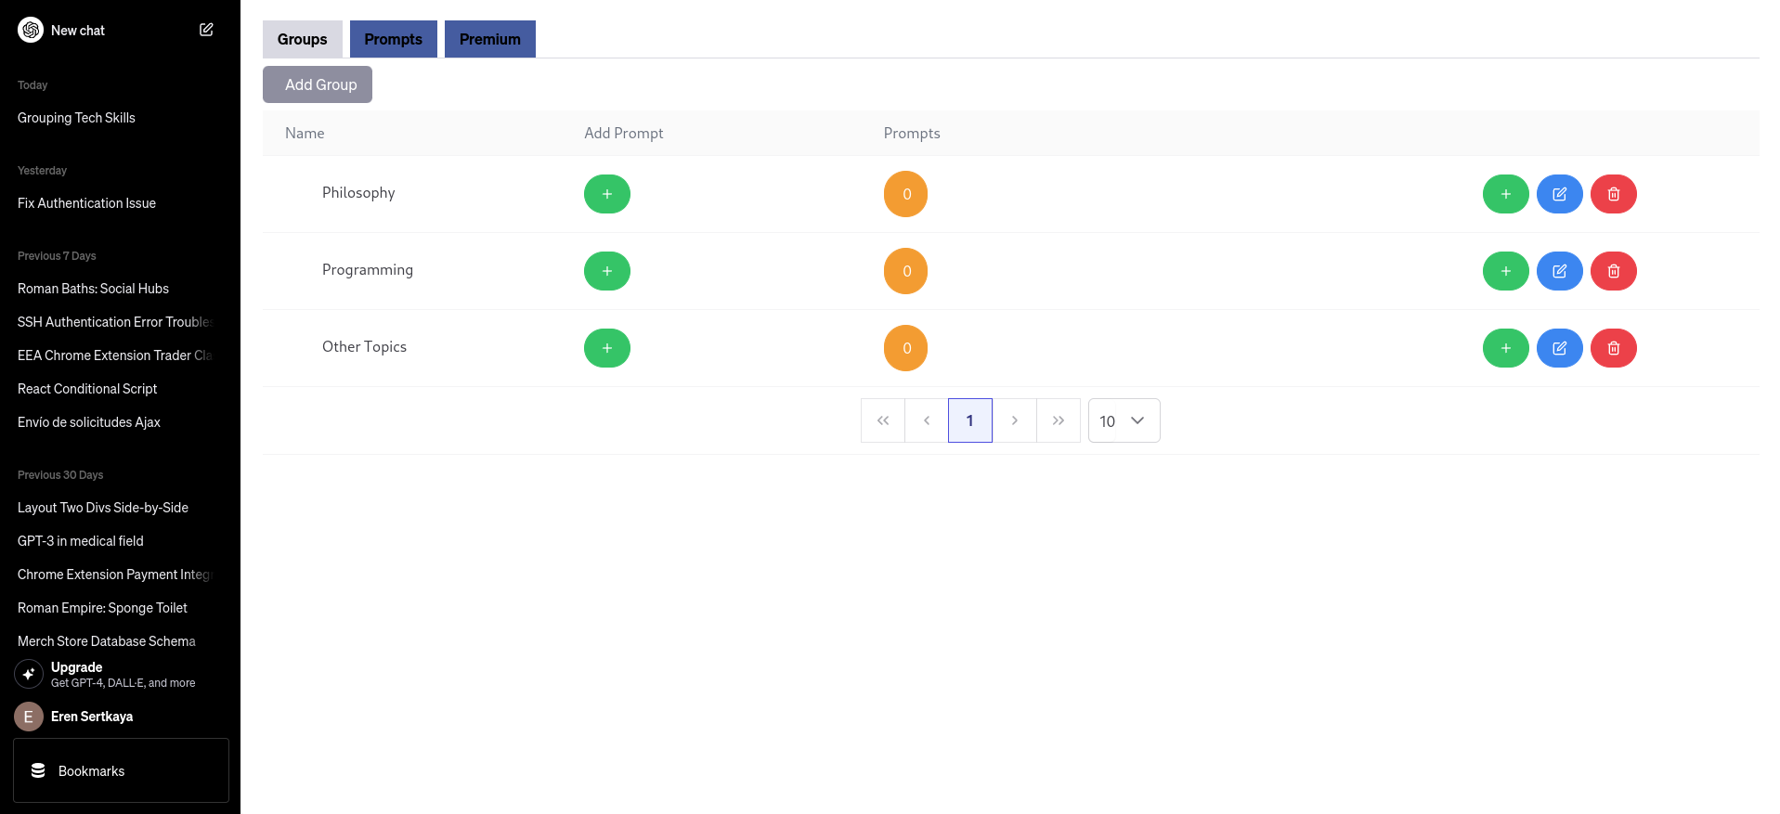
Task: Open the Grouping Tech Skills chat
Action: coord(76,118)
